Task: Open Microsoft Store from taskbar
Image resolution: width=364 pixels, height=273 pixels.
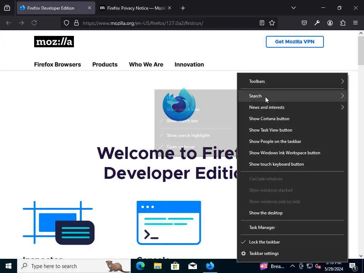Action: click(175, 266)
